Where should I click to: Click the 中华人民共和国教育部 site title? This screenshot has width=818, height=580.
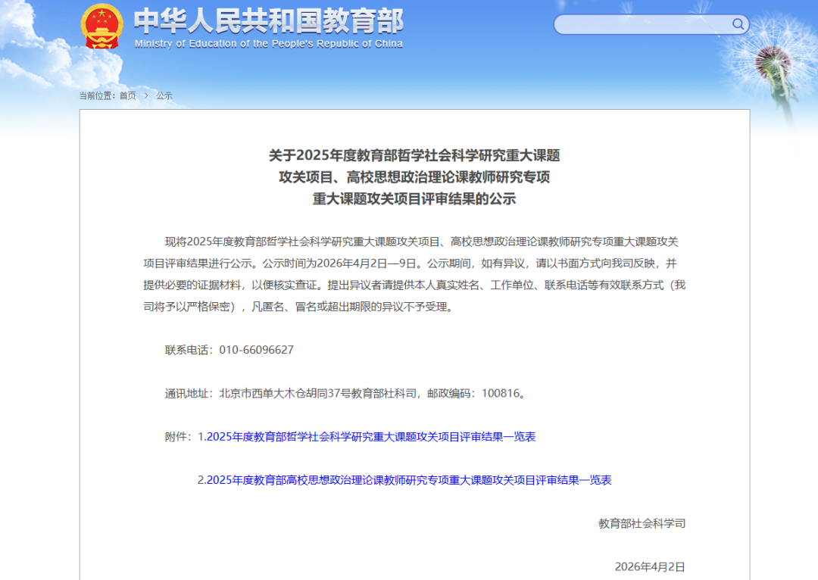tap(269, 20)
